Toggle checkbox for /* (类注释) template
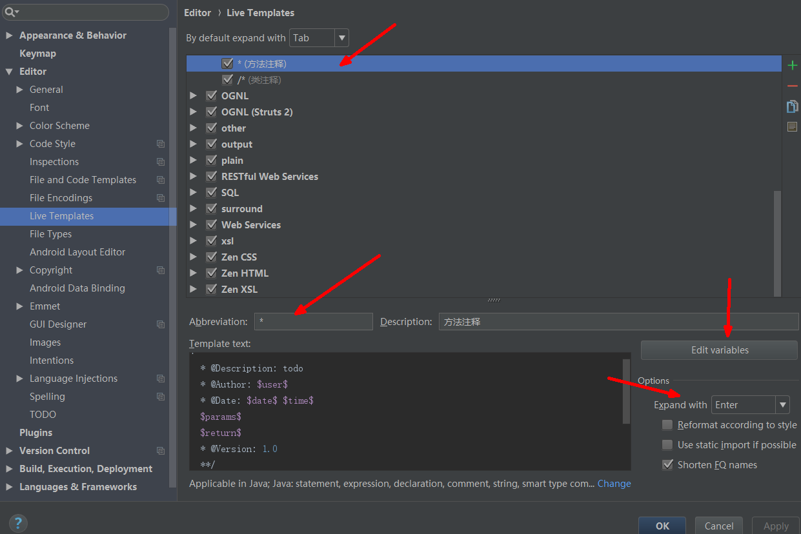Image resolution: width=801 pixels, height=534 pixels. [x=227, y=80]
